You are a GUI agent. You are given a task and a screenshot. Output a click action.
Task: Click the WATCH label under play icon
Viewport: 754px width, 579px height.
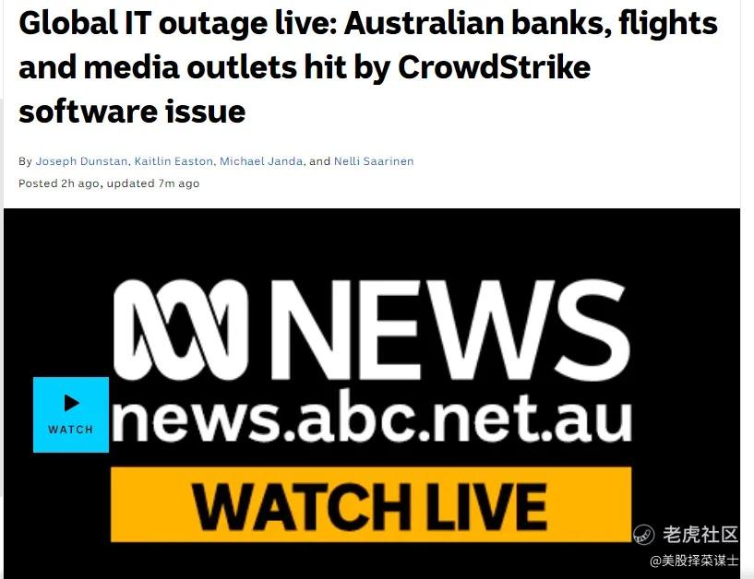pos(71,430)
